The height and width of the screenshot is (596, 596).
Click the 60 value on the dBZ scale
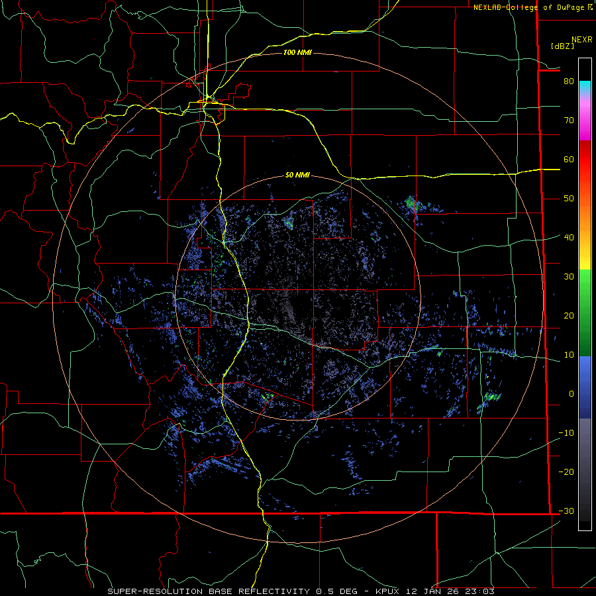(x=569, y=160)
